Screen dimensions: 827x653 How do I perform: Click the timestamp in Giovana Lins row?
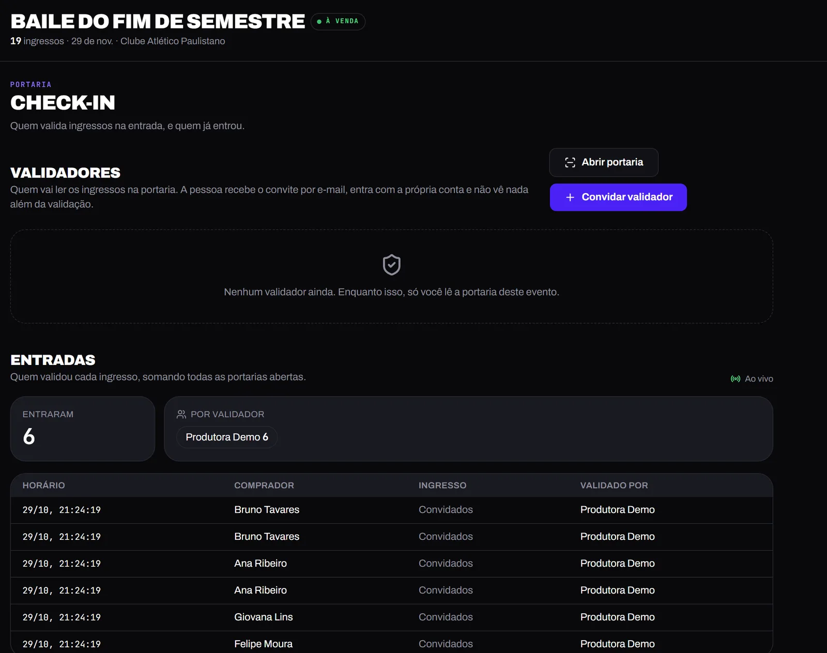(62, 617)
